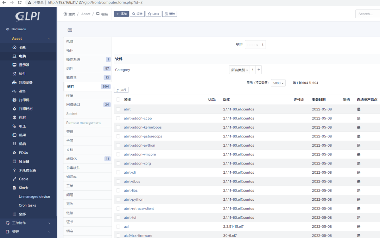
Task: Open 全部 all assets in sidebar
Action: [x=22, y=214]
